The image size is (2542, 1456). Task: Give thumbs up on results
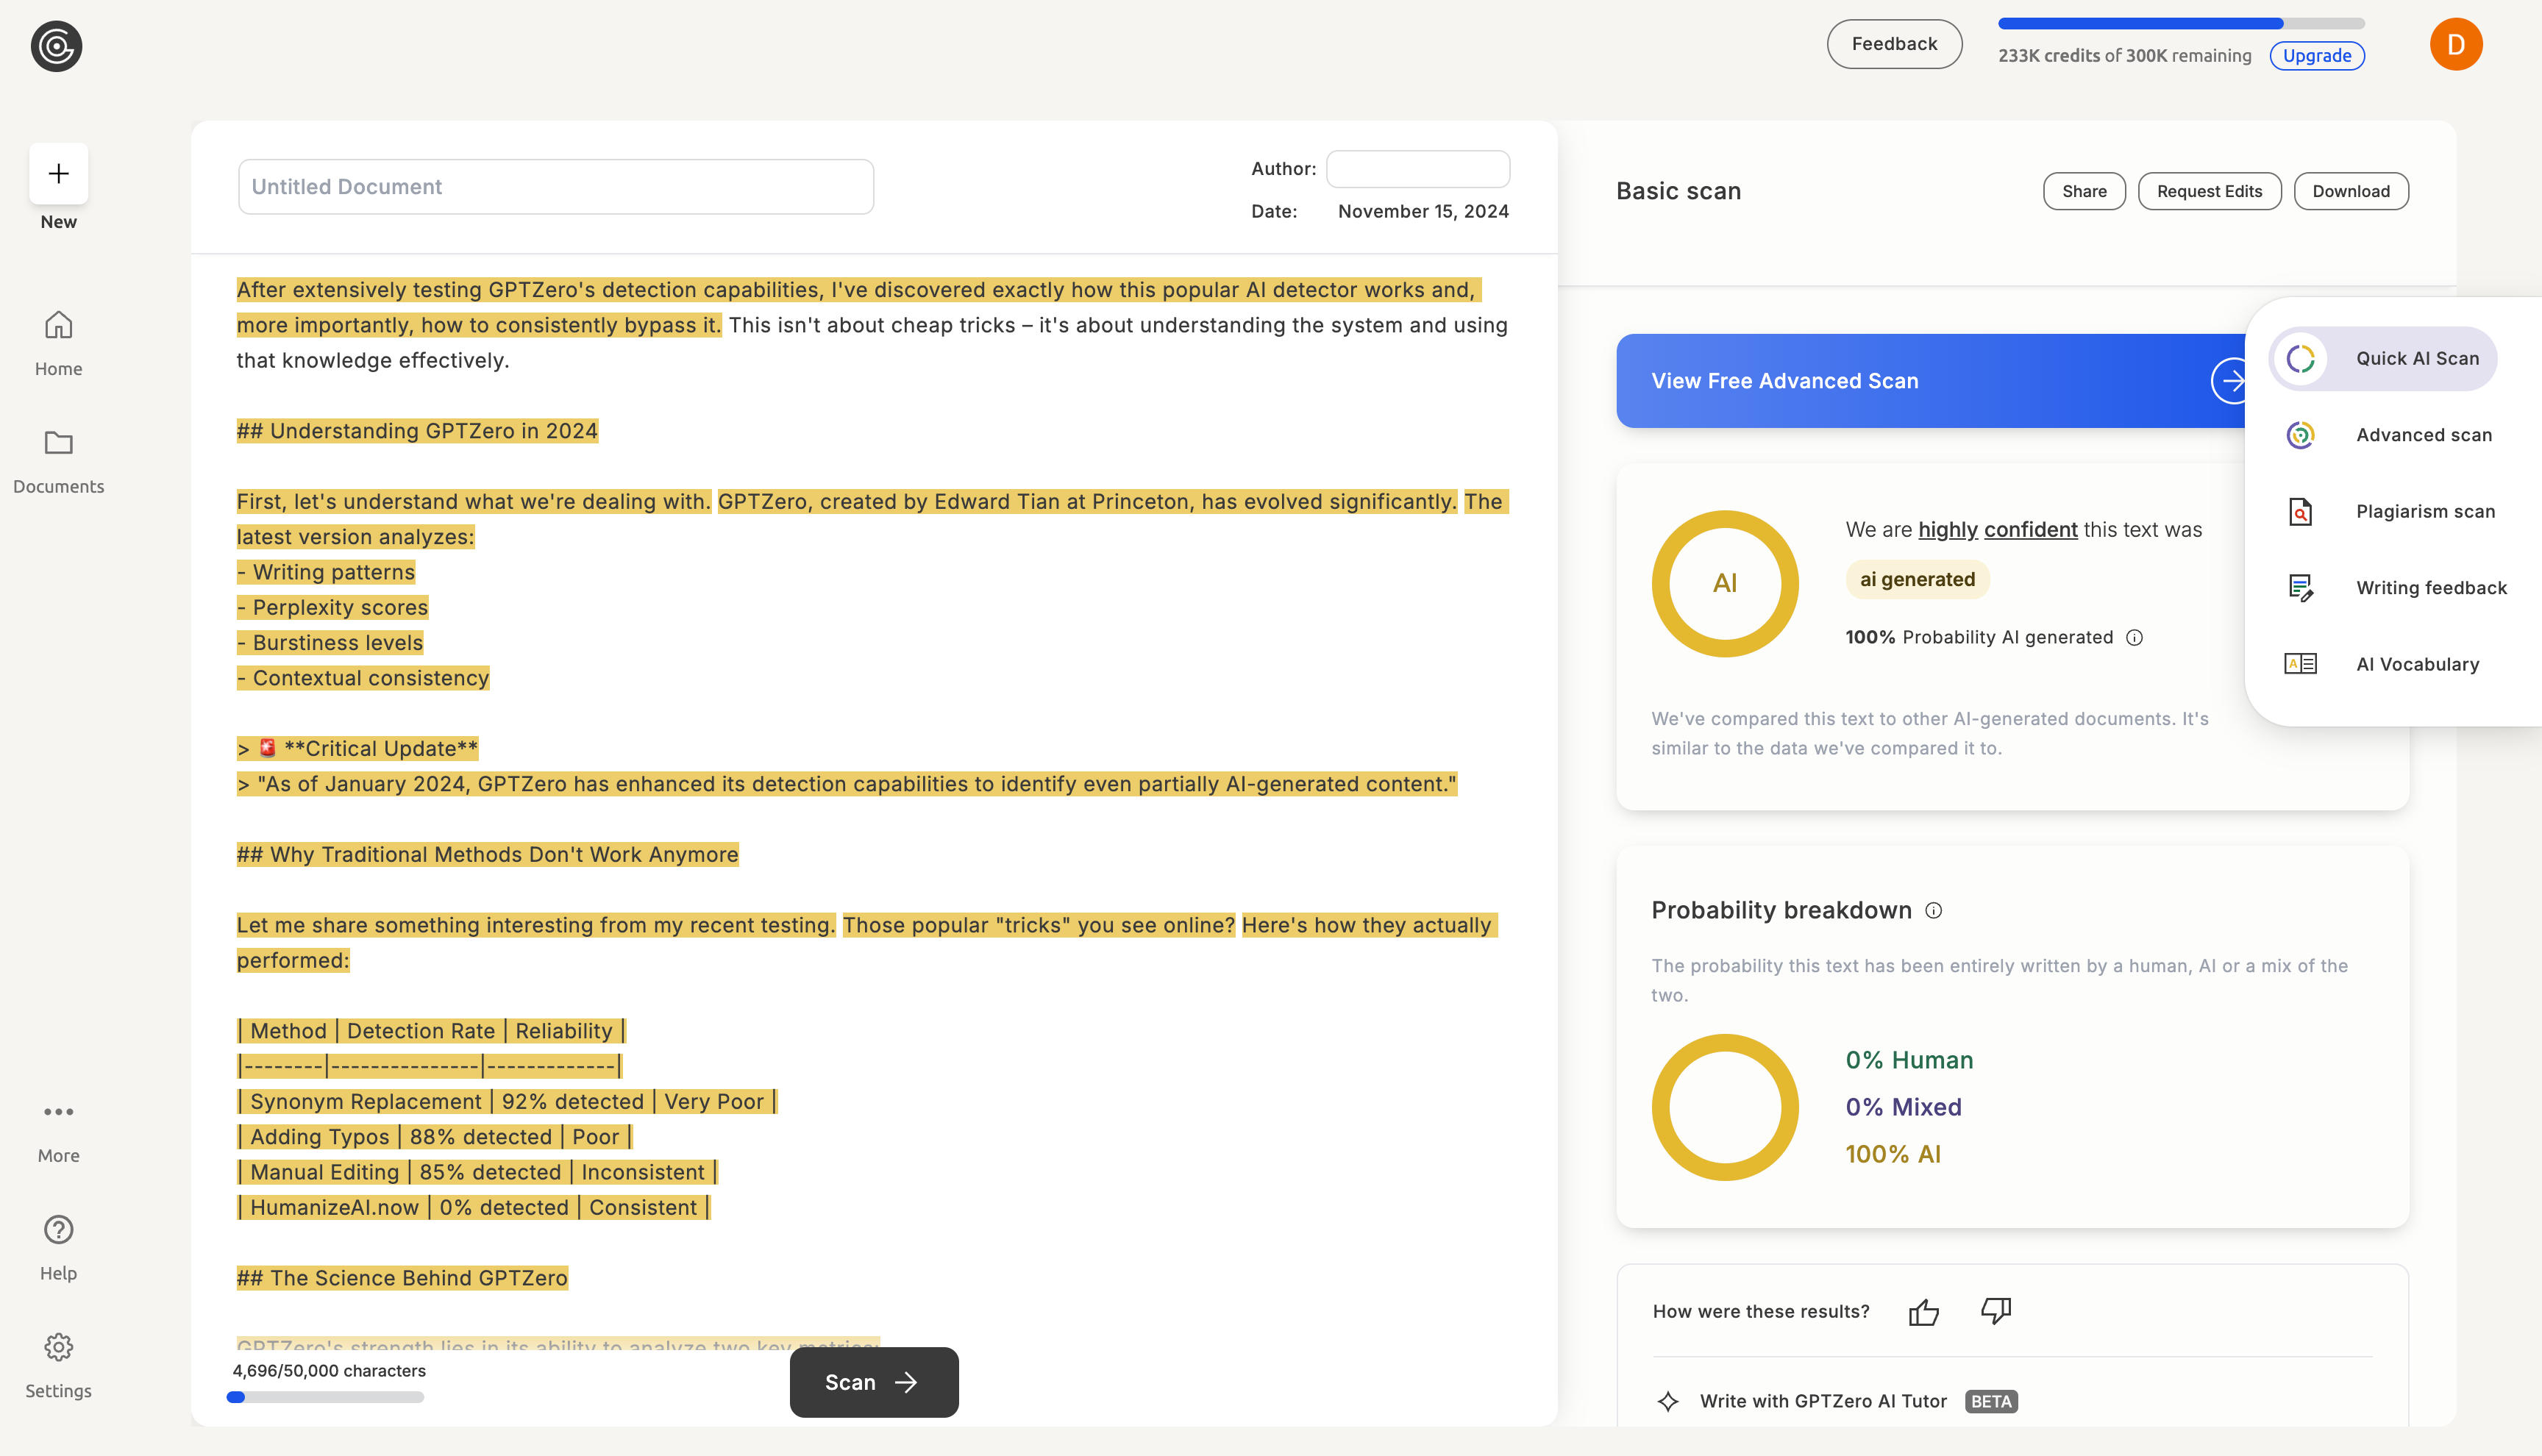(x=1923, y=1312)
